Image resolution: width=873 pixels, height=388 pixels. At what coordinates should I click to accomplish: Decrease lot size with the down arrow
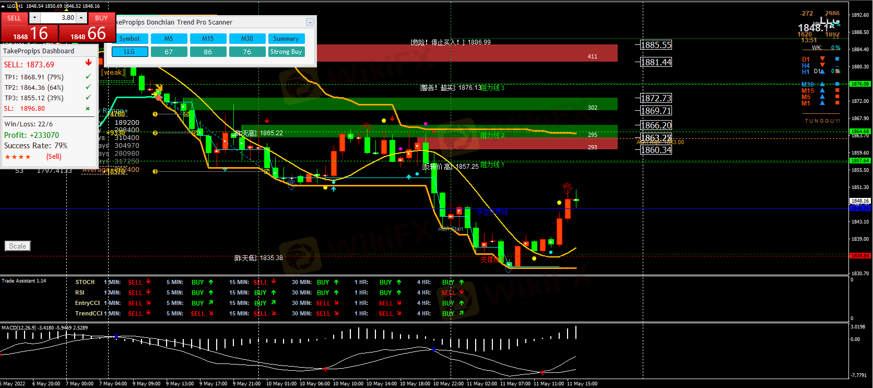pos(34,18)
